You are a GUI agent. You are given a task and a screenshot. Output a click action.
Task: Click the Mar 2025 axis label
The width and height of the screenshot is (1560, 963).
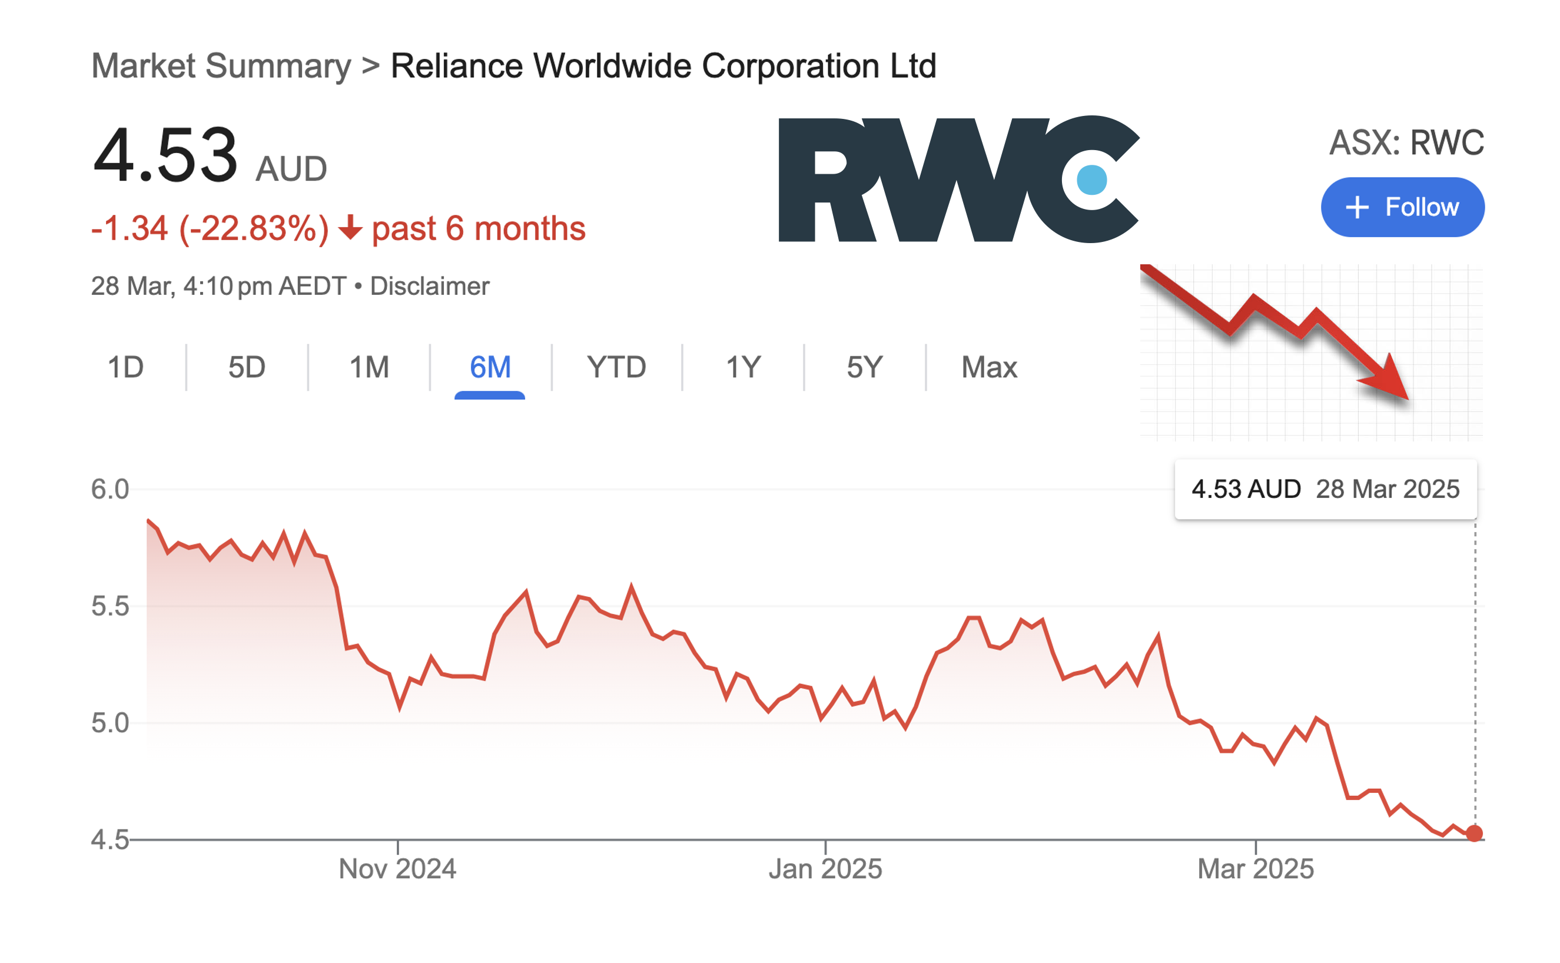(x=1255, y=869)
